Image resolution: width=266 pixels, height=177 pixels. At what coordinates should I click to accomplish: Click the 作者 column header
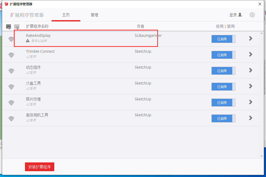[x=140, y=26]
